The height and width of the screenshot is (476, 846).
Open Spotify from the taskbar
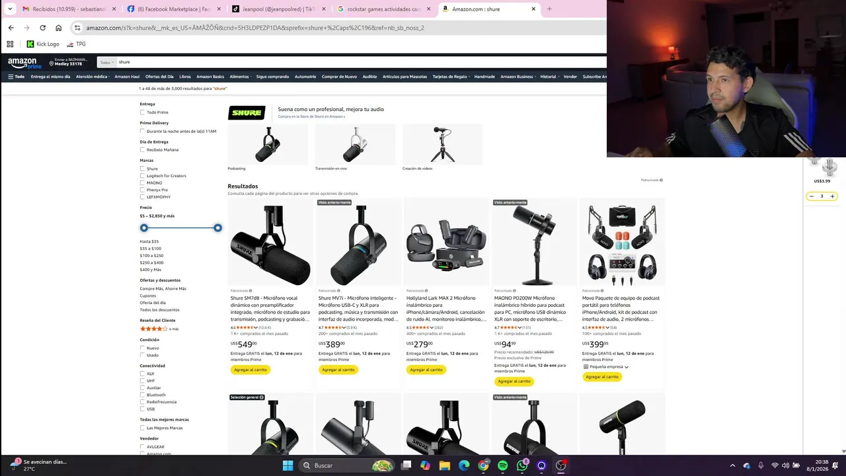pos(502,465)
